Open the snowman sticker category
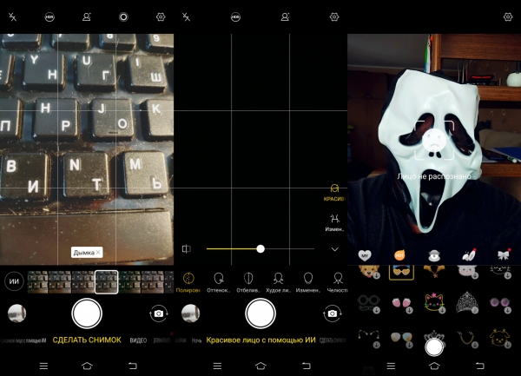Image resolution: width=521 pixels, height=376 pixels. [x=434, y=255]
